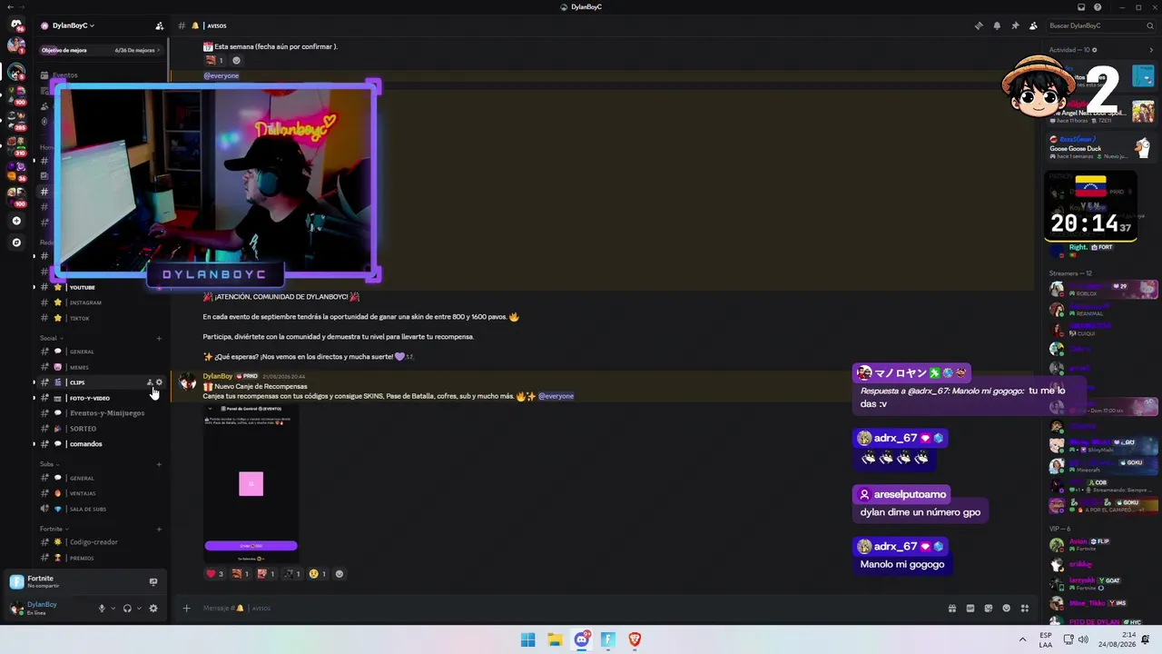Open the Codigo-creador channel
1162x654 pixels.
coord(100,542)
